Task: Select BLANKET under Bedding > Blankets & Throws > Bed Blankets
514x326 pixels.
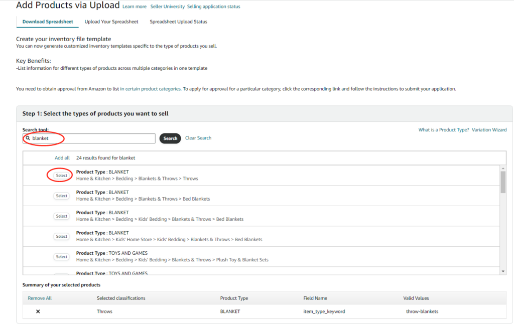Action: click(62, 196)
